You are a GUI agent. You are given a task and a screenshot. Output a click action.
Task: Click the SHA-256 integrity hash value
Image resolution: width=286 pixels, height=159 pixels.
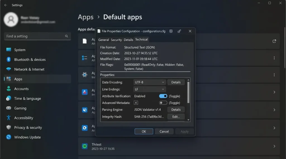coord(149,117)
